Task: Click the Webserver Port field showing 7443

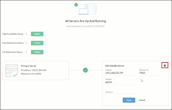Action: pyautogui.click(x=149, y=73)
